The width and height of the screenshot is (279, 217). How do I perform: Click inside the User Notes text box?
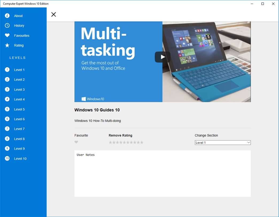(163, 174)
